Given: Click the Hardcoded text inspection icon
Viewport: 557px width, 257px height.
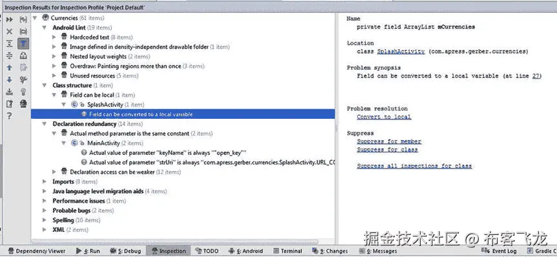Looking at the screenshot, I should point(64,37).
